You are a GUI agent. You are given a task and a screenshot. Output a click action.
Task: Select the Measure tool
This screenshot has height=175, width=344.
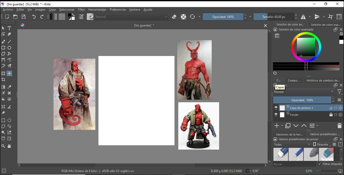(10, 107)
